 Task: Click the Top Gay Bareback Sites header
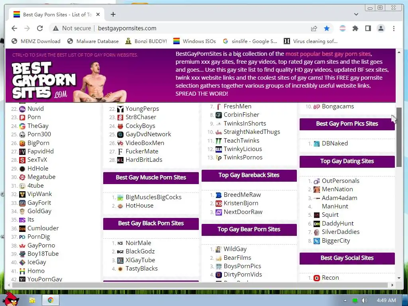click(249, 175)
